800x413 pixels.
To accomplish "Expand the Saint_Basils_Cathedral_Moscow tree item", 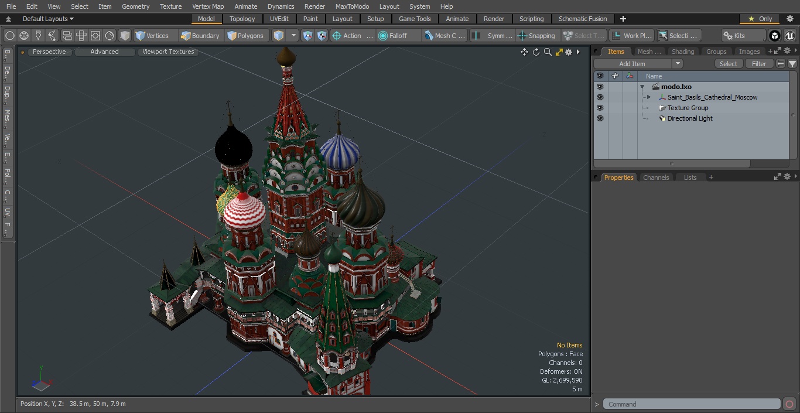I will pos(649,97).
